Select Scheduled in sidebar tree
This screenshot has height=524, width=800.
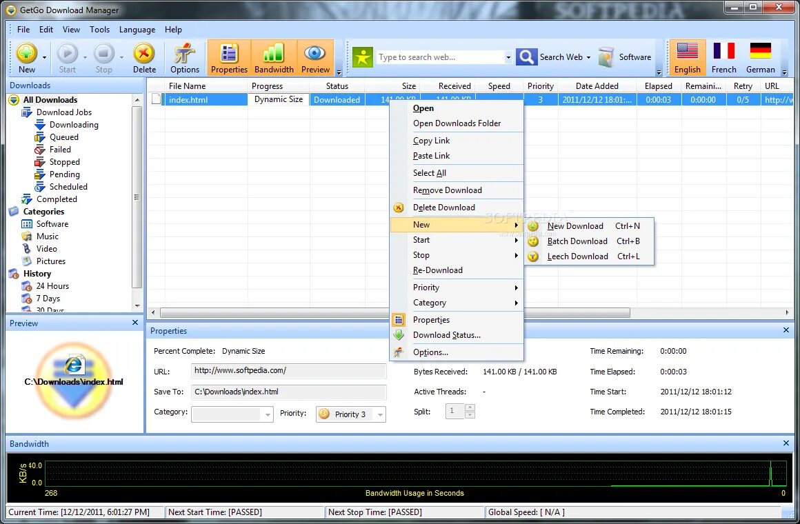tap(68, 187)
